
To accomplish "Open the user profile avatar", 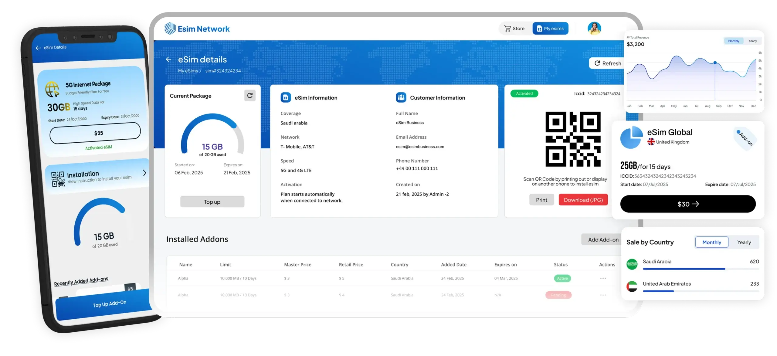I will tap(594, 29).
